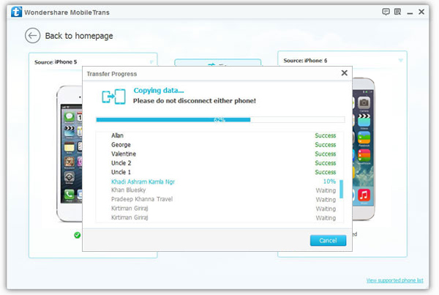Screen dimensions: 439x295
Task: Select Pradeep Khanna Travel contact row
Action: tap(220, 199)
